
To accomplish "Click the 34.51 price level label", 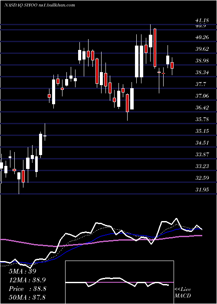I will coord(202,143).
